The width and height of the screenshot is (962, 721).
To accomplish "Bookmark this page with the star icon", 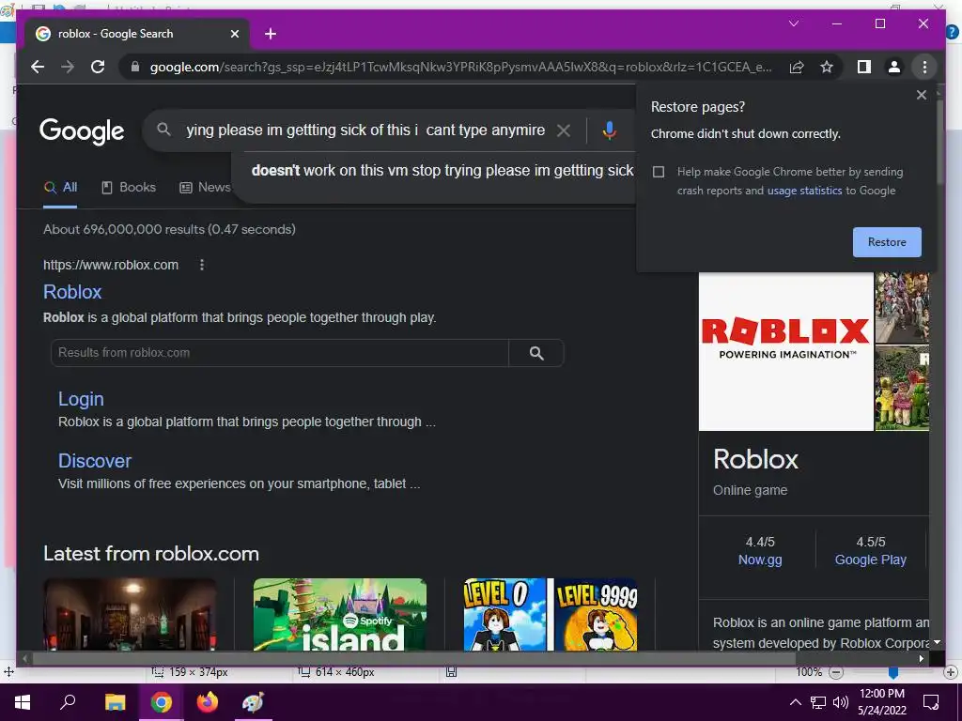I will coord(827,67).
